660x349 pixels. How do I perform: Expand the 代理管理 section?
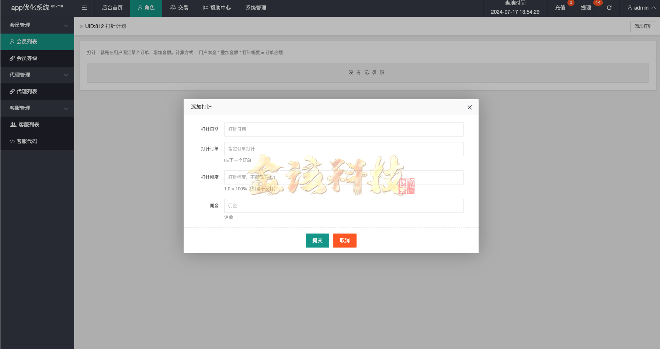click(37, 75)
